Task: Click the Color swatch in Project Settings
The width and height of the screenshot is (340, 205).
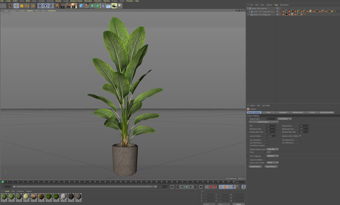Action: coord(269,152)
